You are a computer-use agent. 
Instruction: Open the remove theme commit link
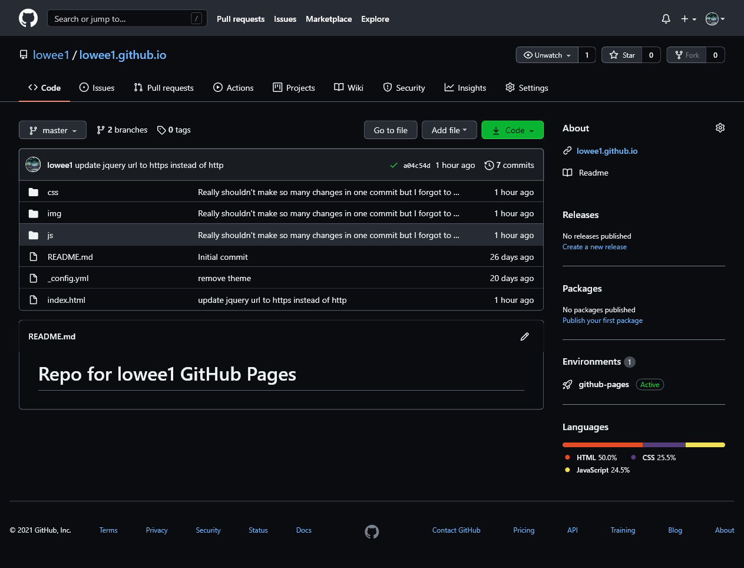[x=224, y=278]
